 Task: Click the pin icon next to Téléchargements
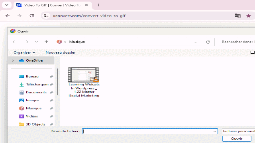click(51, 84)
